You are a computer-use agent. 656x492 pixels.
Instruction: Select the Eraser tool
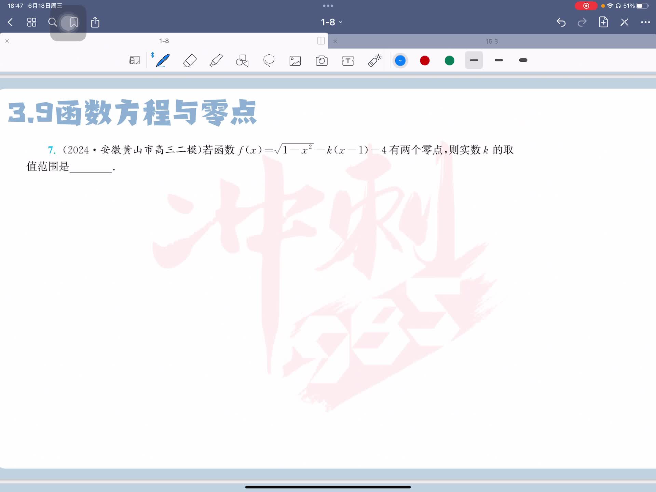click(190, 60)
